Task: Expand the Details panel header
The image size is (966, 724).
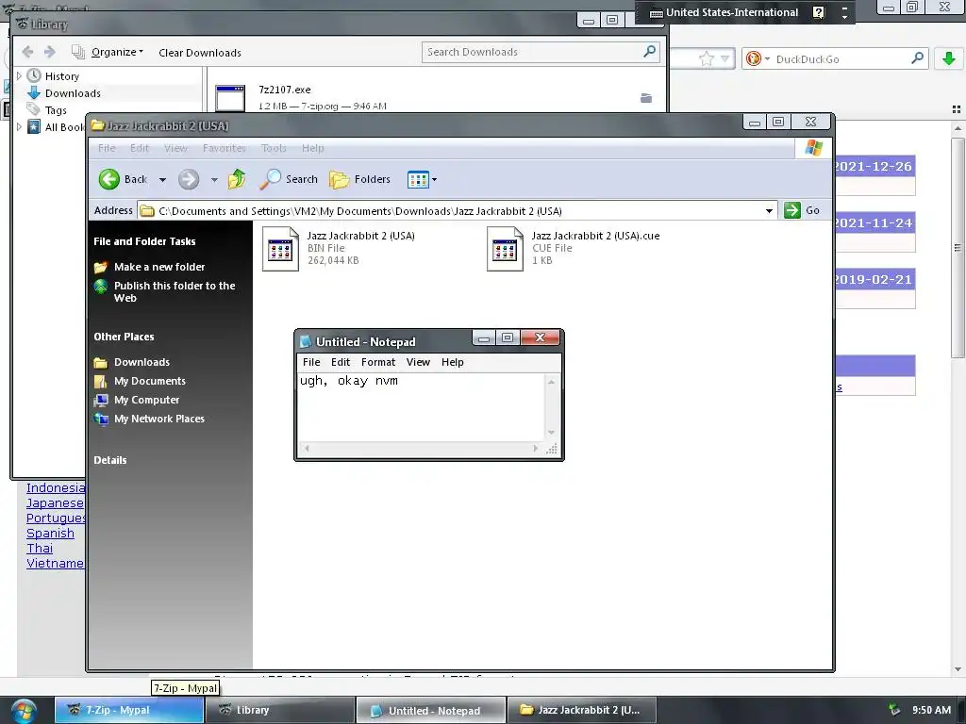Action: coord(110,460)
